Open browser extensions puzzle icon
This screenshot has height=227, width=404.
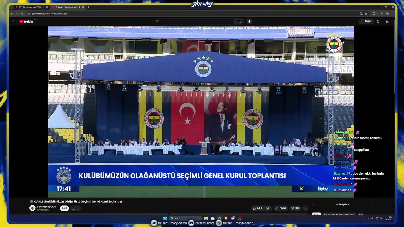[374, 14]
